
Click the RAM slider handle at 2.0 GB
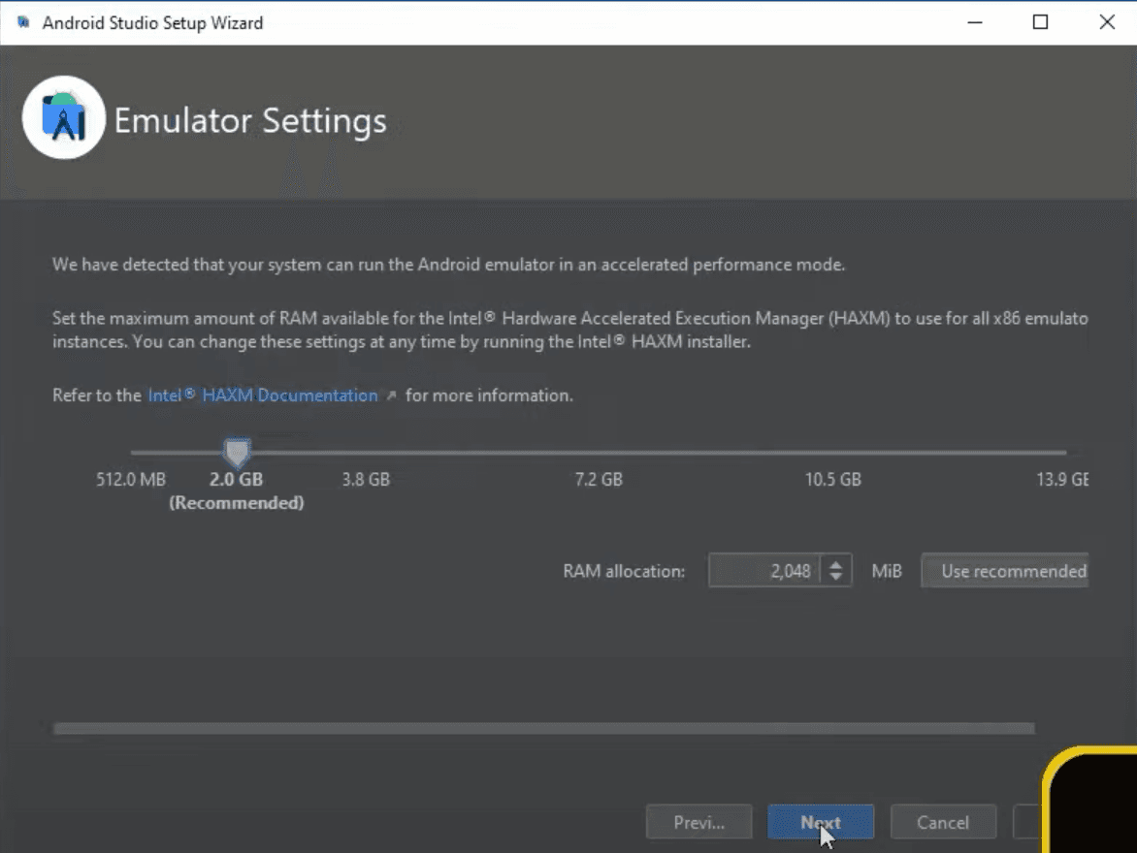237,452
